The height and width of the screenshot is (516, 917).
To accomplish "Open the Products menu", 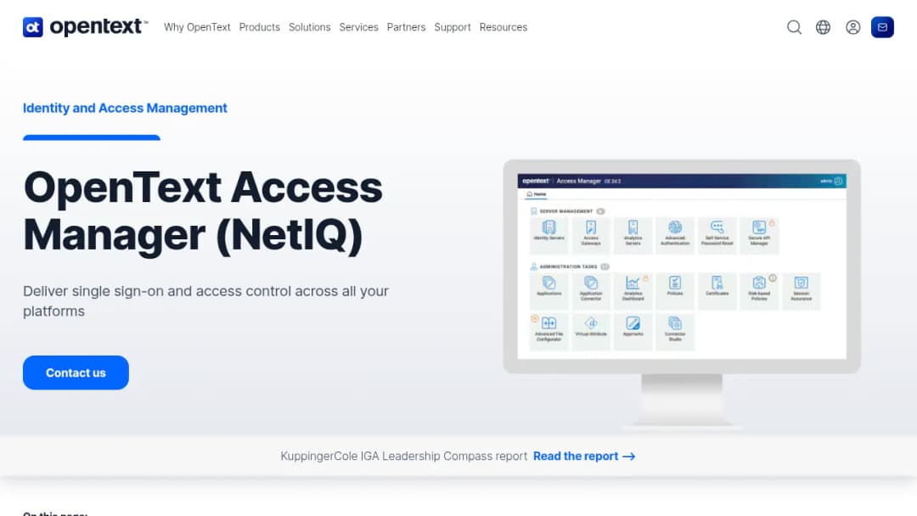I will [260, 27].
